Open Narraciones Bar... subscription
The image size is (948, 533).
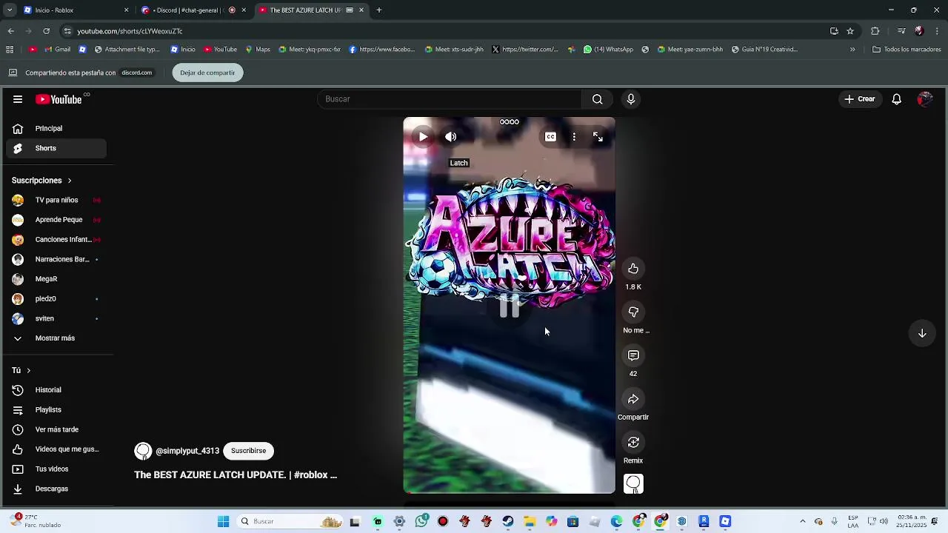point(56,259)
